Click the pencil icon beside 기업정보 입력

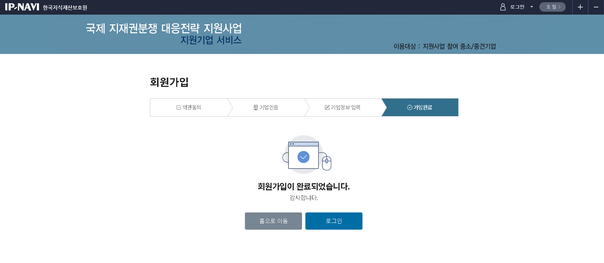(327, 108)
